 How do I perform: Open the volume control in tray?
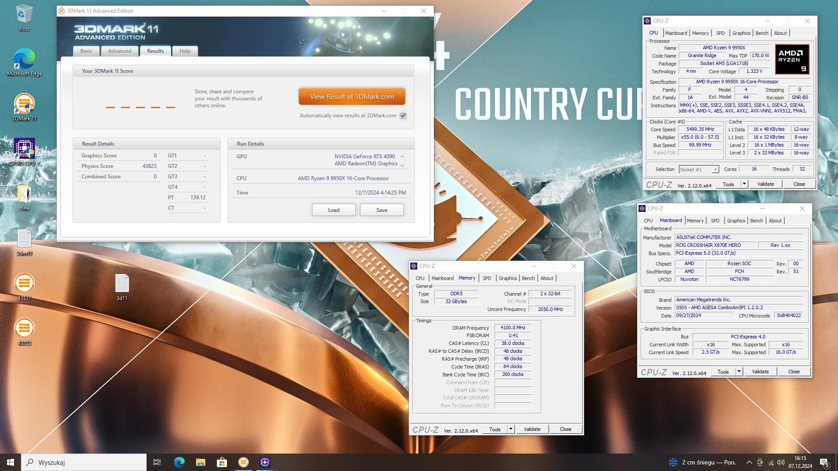[781, 462]
